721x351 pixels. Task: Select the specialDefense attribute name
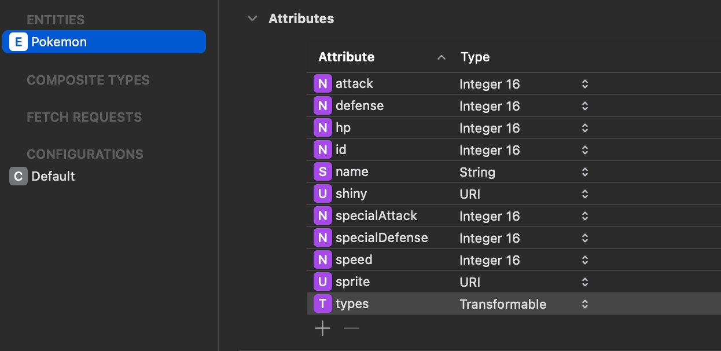click(x=382, y=238)
